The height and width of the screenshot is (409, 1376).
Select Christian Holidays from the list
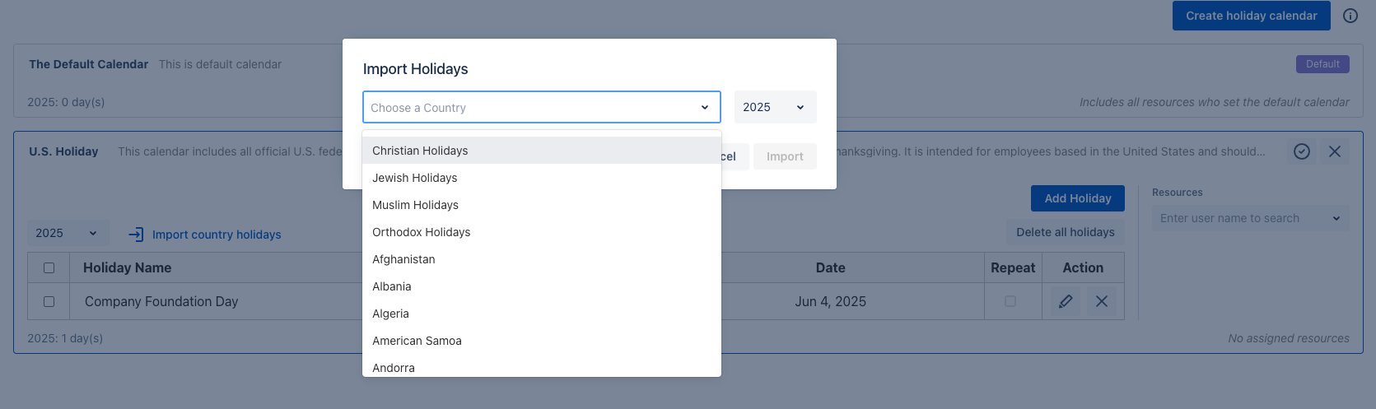pyautogui.click(x=420, y=151)
